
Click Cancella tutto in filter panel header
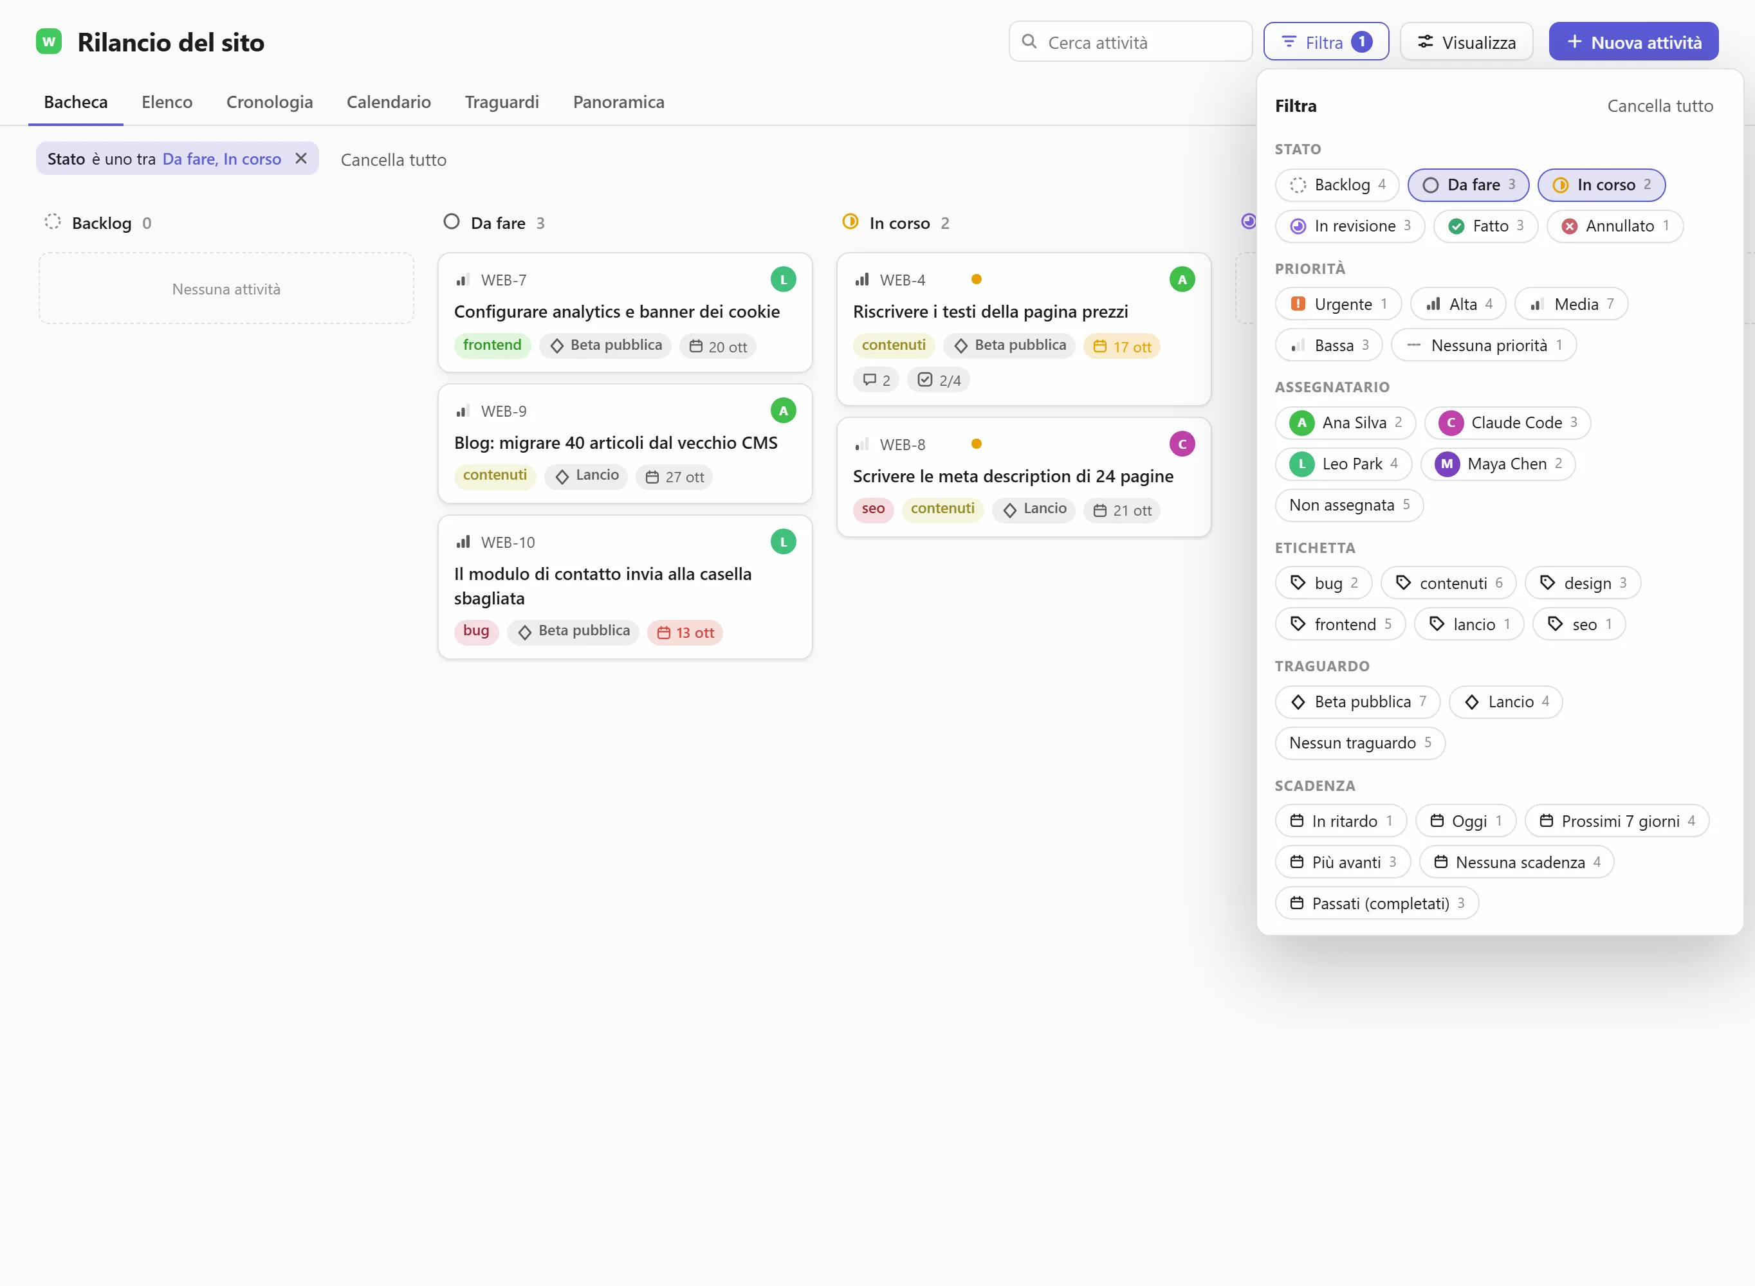[x=1660, y=106]
